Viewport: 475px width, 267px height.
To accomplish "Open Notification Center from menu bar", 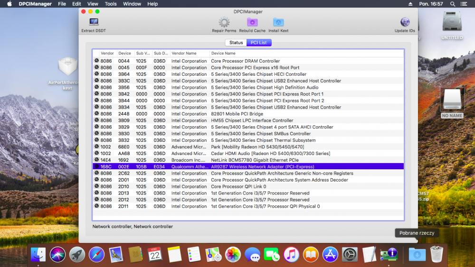I will coord(464,4).
